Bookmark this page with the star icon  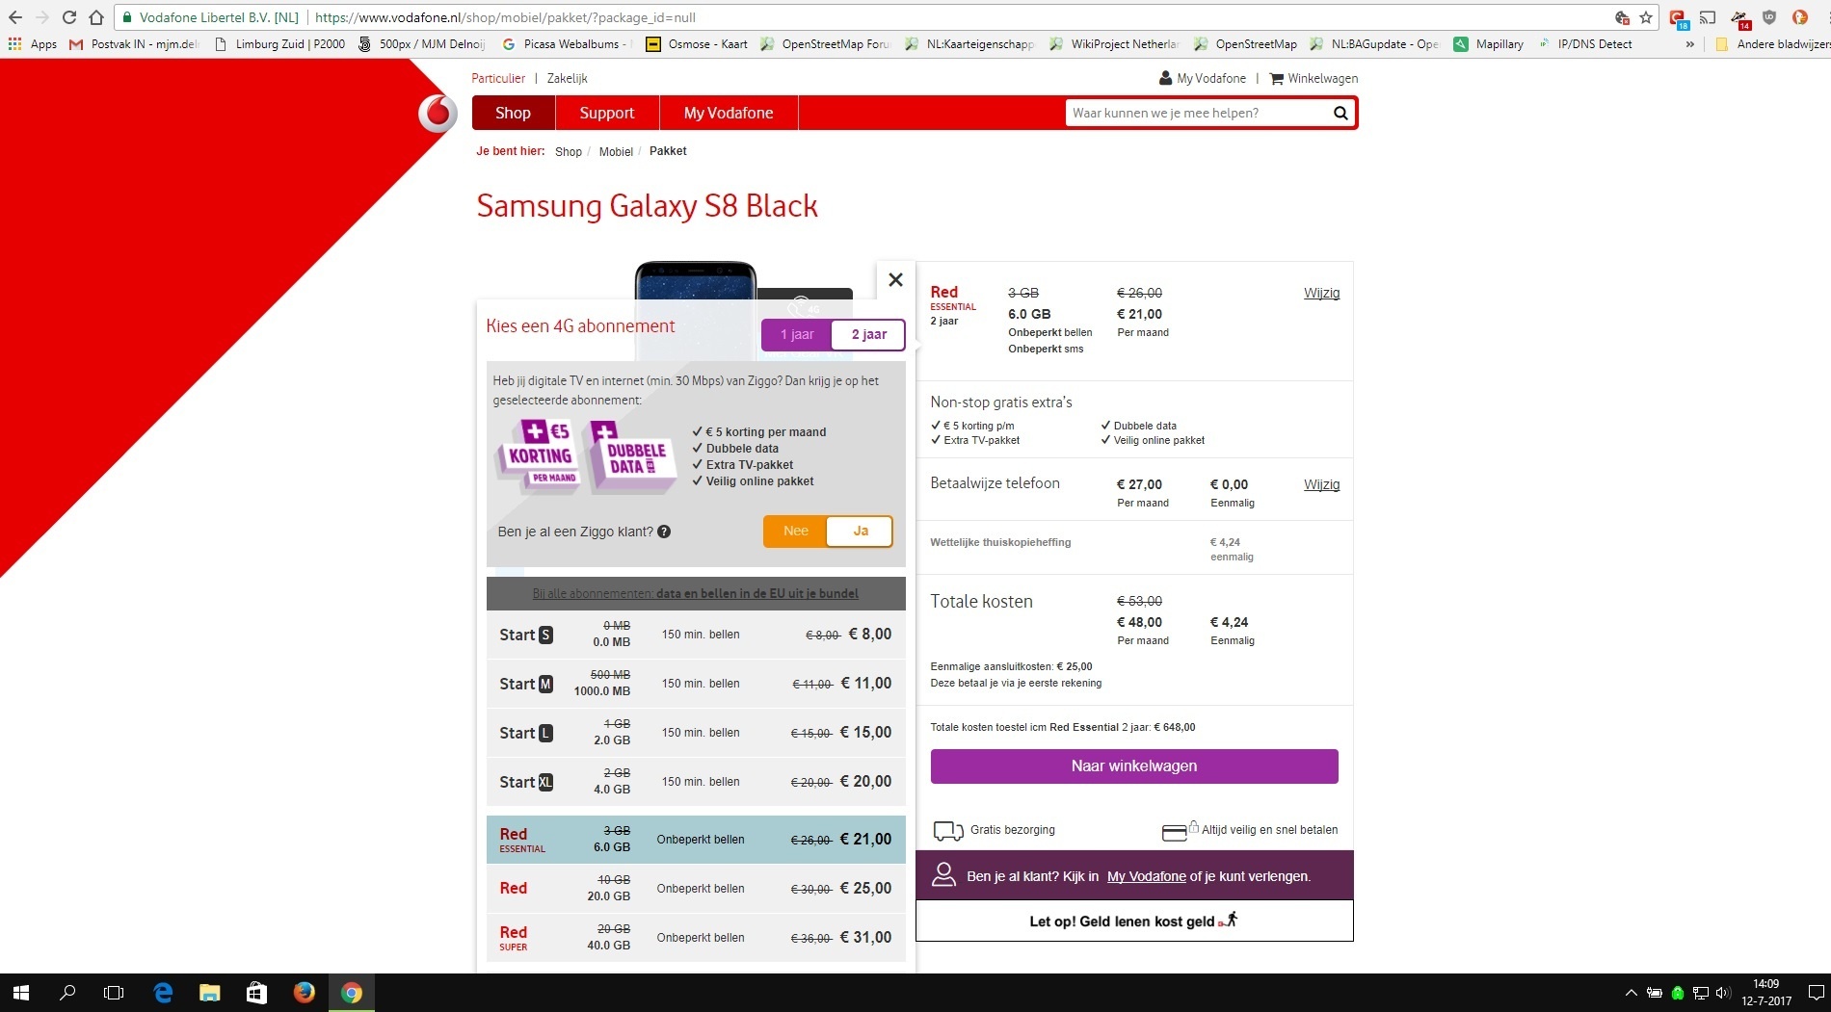pos(1646,17)
